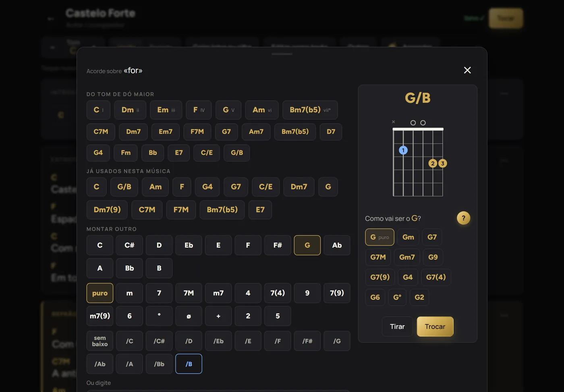The height and width of the screenshot is (392, 564).
Task: Choose the 7M quality button
Action: pos(189,293)
